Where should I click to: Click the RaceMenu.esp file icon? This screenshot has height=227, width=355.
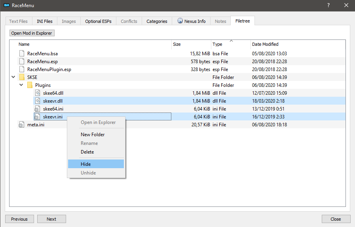pyautogui.click(x=22, y=62)
